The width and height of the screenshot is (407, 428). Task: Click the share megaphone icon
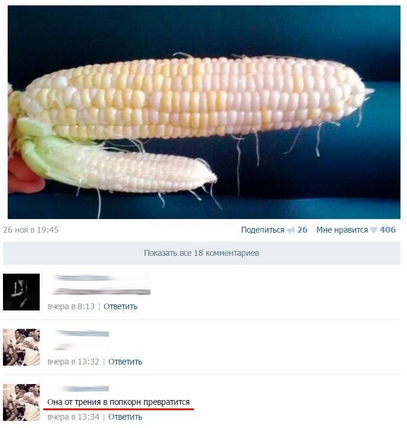(x=291, y=231)
